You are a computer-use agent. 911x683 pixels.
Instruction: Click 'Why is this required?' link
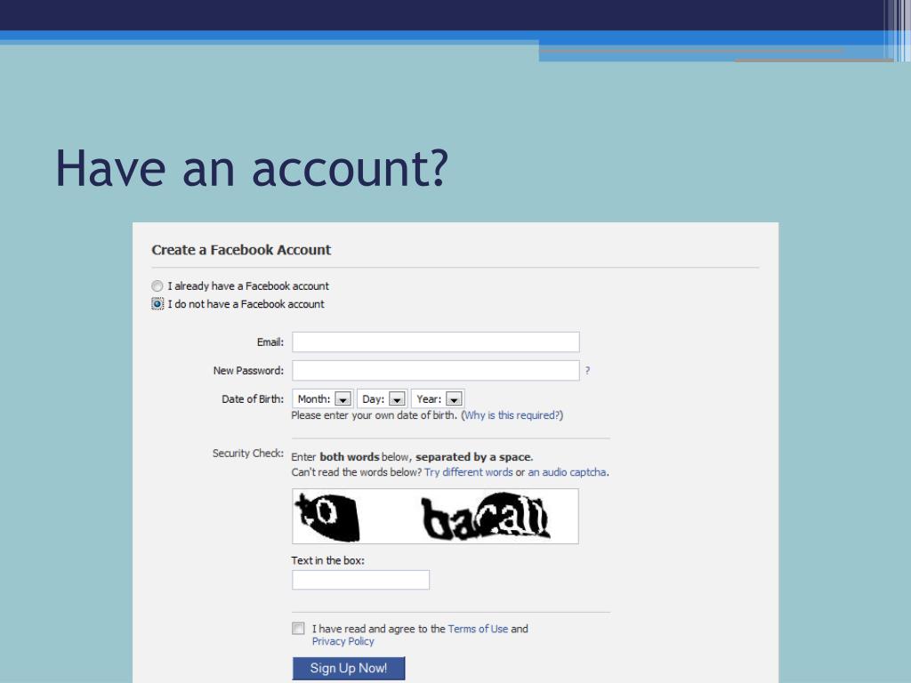click(512, 415)
